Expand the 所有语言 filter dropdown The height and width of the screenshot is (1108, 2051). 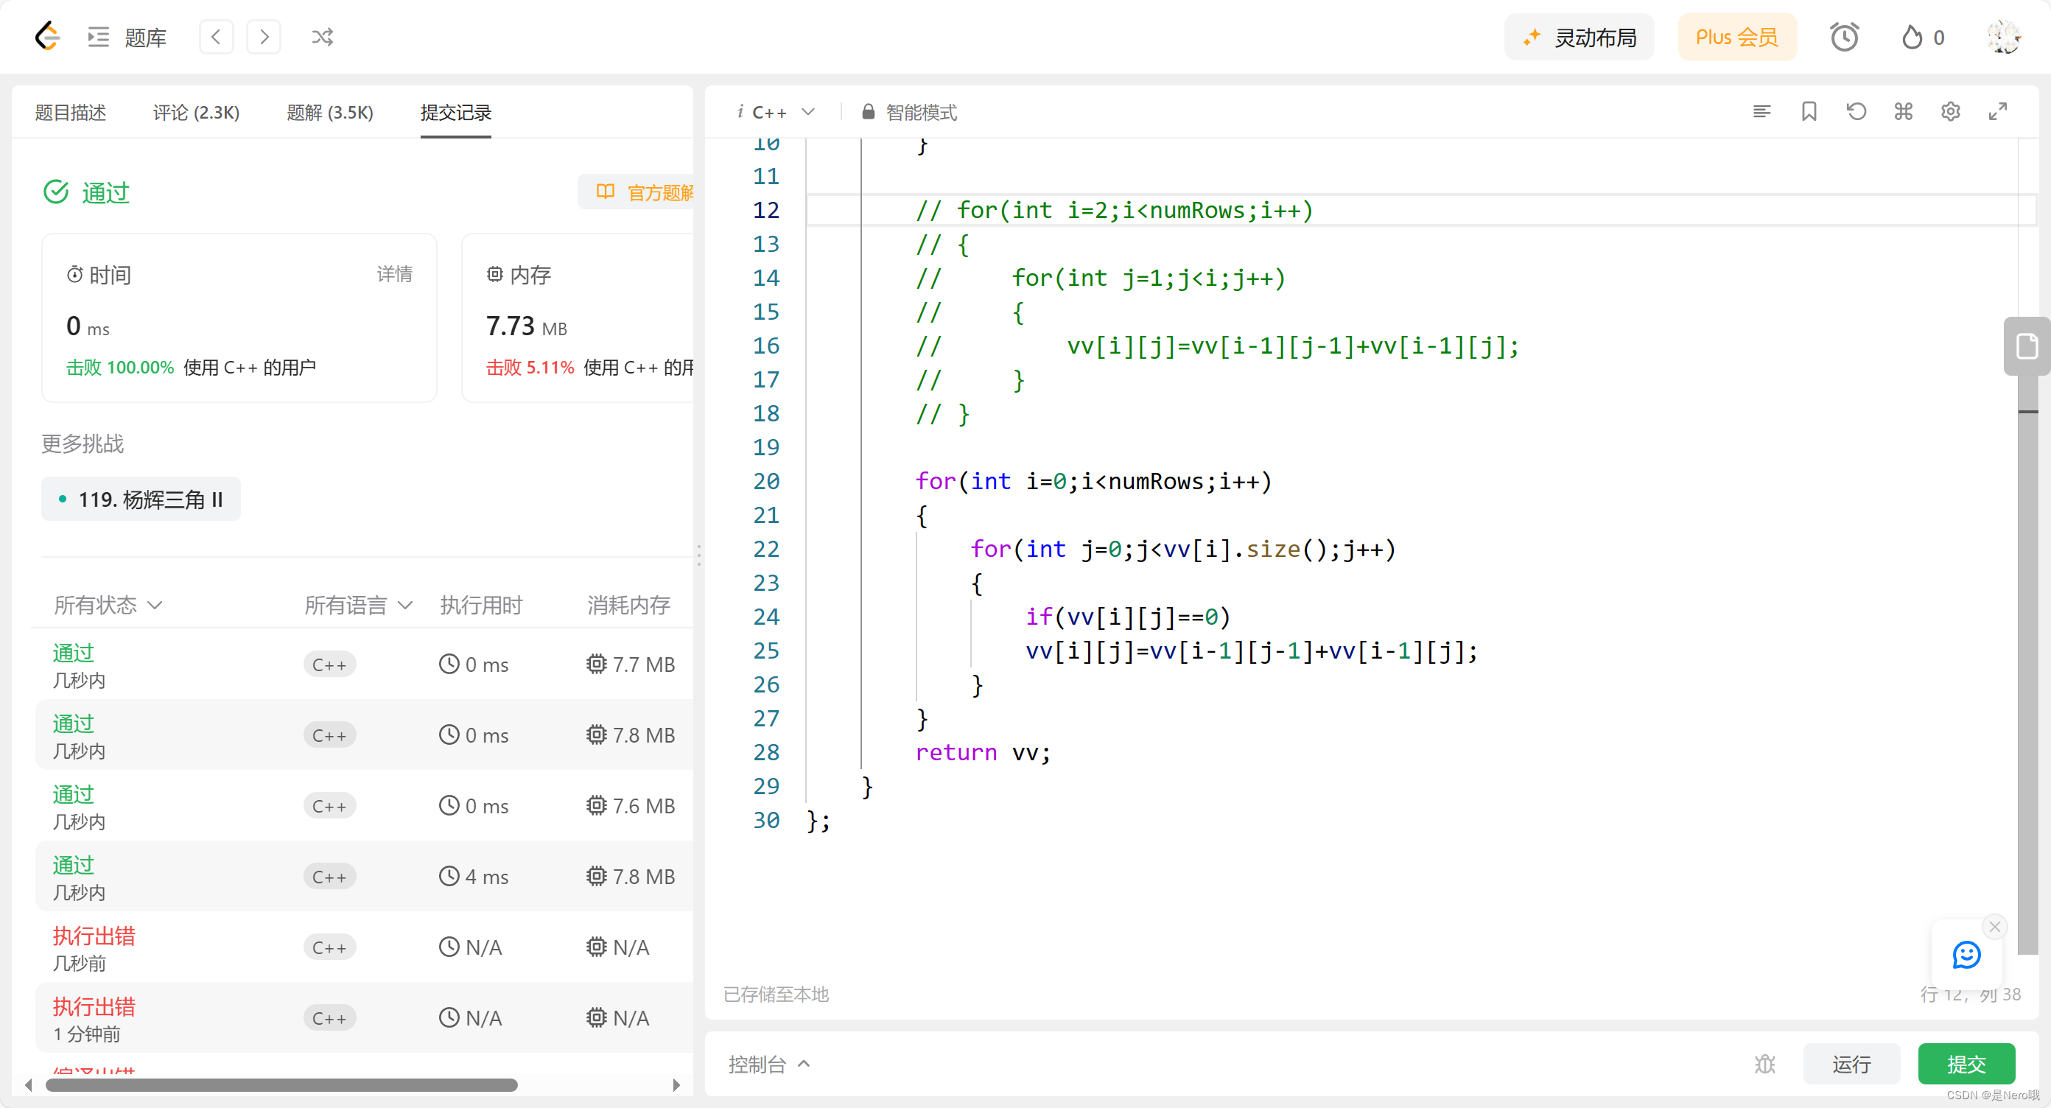pos(358,605)
